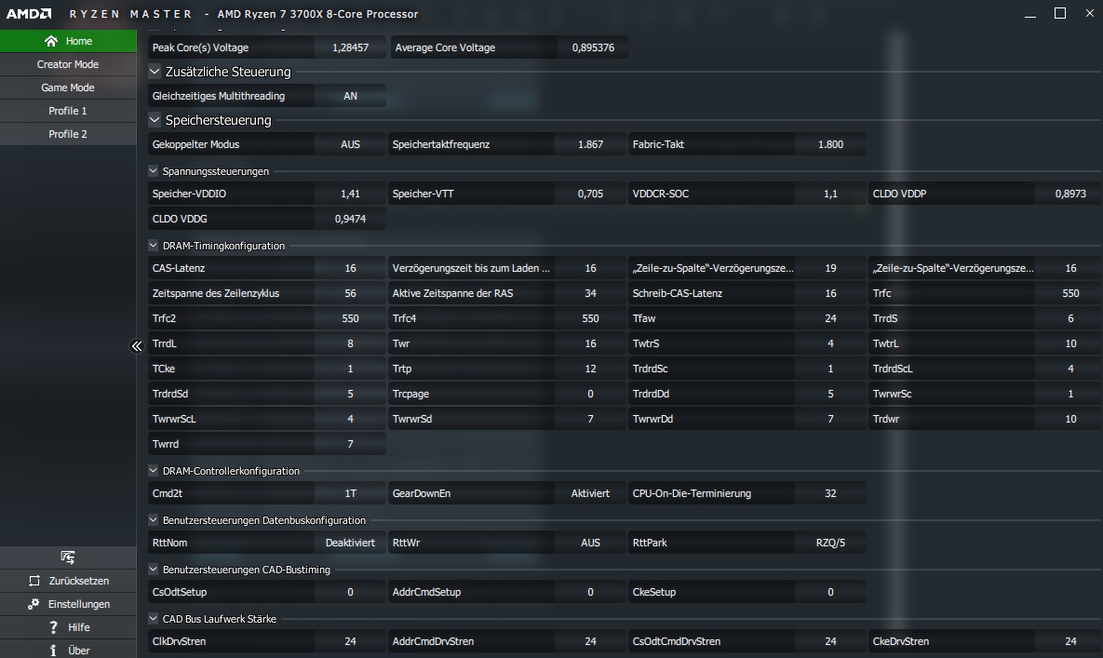
Task: Open the Home tab
Action: (x=68, y=41)
